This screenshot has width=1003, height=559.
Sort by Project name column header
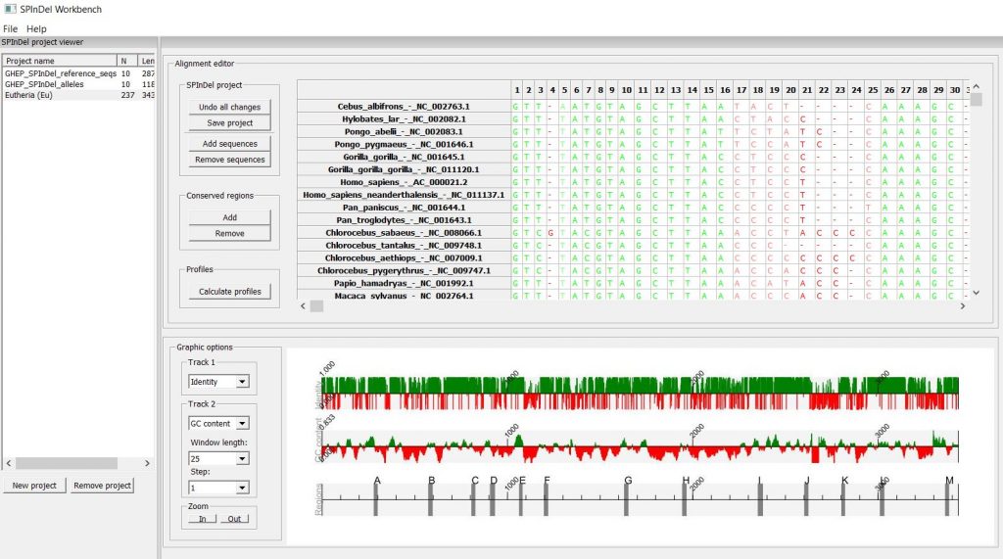click(x=60, y=61)
